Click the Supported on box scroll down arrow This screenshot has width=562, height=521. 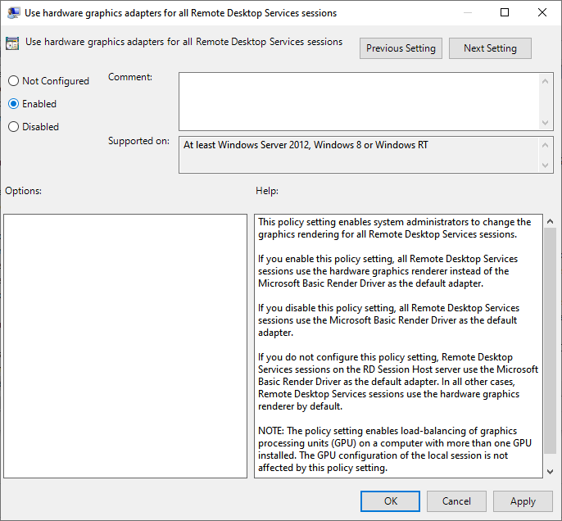point(545,165)
